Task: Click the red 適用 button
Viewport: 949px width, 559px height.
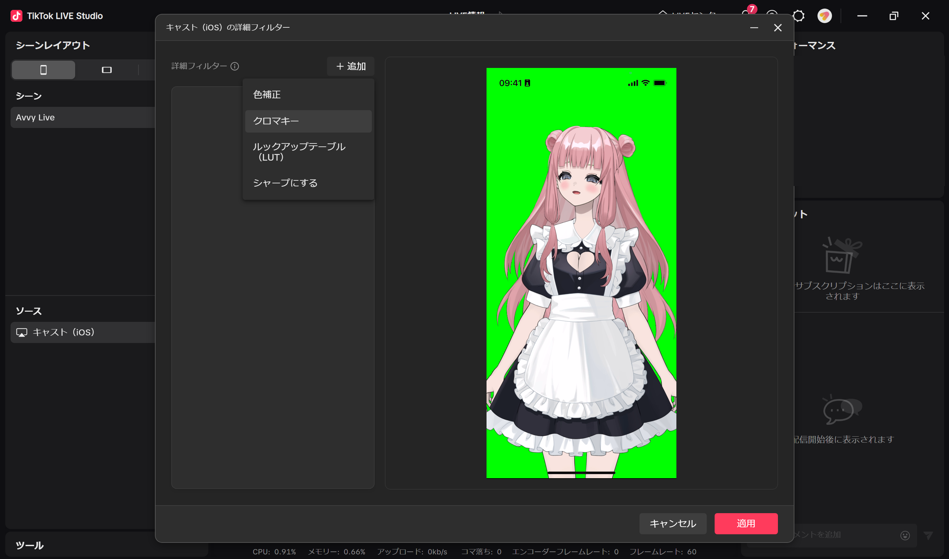Action: pyautogui.click(x=746, y=524)
